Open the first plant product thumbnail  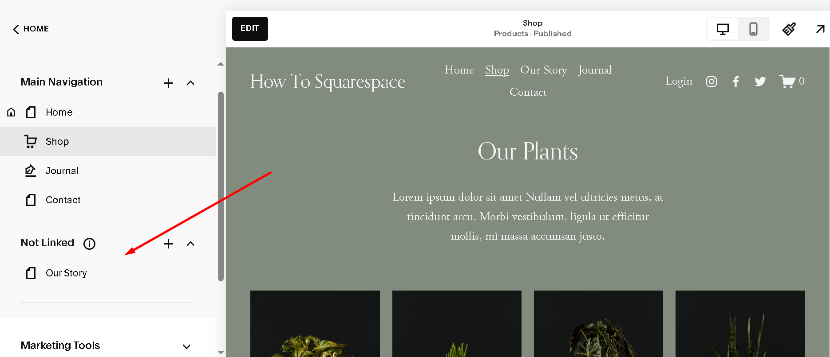pos(315,324)
